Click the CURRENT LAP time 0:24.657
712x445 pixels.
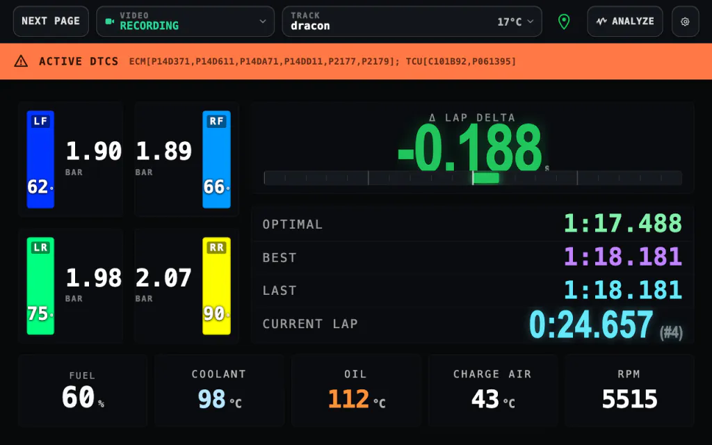(x=591, y=324)
